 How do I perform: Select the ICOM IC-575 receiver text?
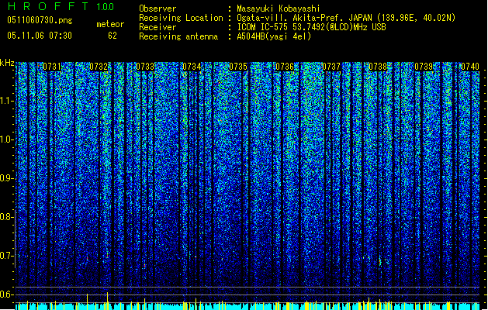311,27
